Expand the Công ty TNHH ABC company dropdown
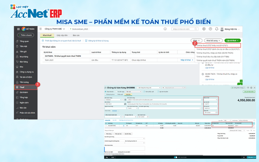This screenshot has height=162, width=259. tap(55, 29)
